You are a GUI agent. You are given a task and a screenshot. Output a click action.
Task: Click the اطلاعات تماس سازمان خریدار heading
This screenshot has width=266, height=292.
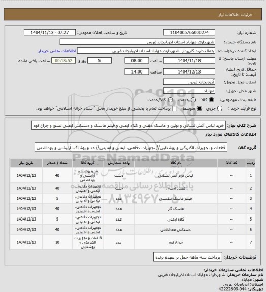pyautogui.click(x=234, y=270)
